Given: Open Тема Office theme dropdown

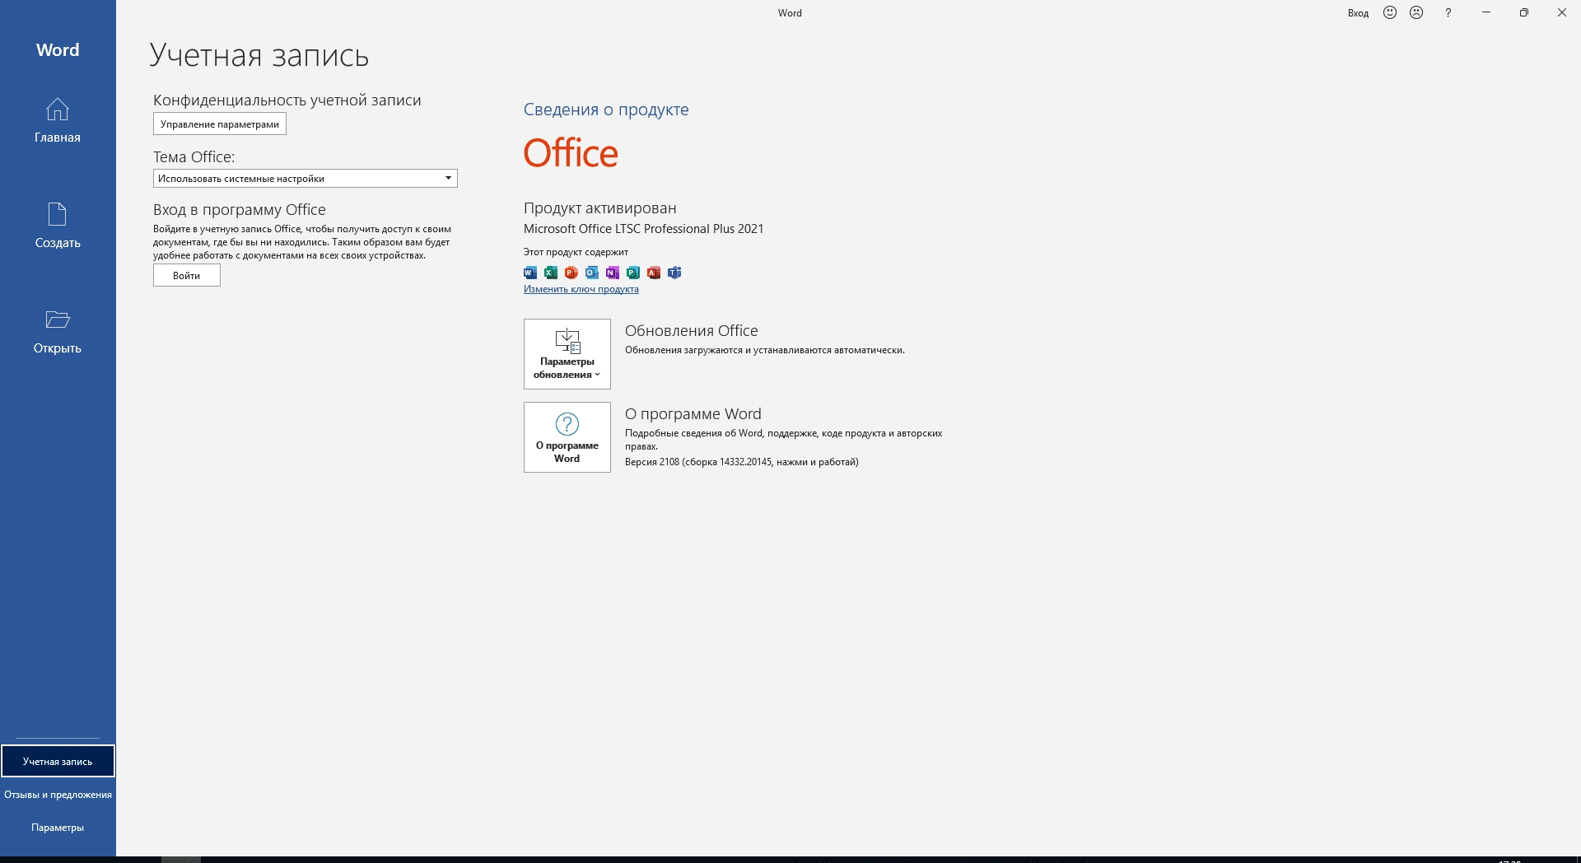Looking at the screenshot, I should coord(305,179).
